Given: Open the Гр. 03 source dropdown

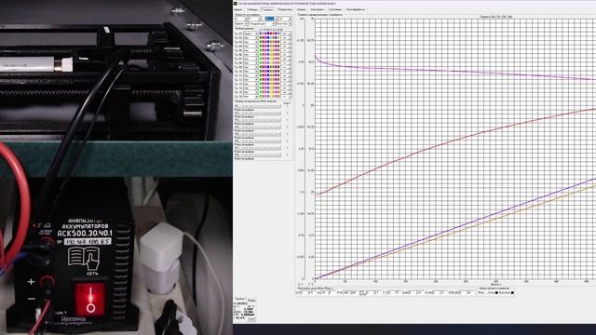Looking at the screenshot, I should (x=251, y=42).
